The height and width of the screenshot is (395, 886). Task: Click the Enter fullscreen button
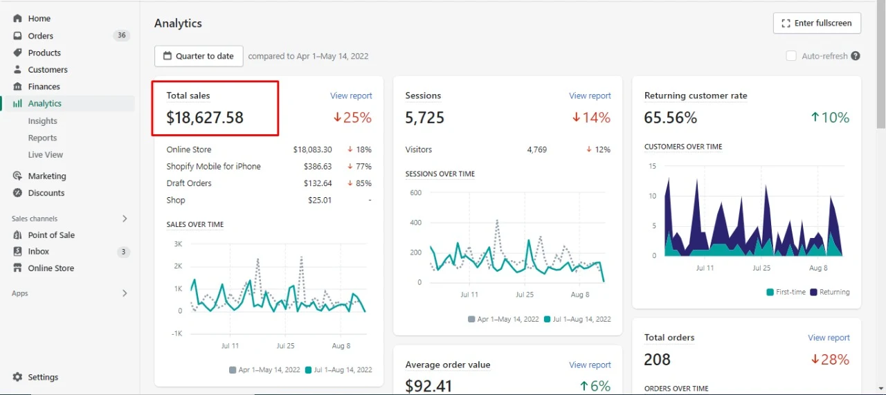[x=817, y=23]
